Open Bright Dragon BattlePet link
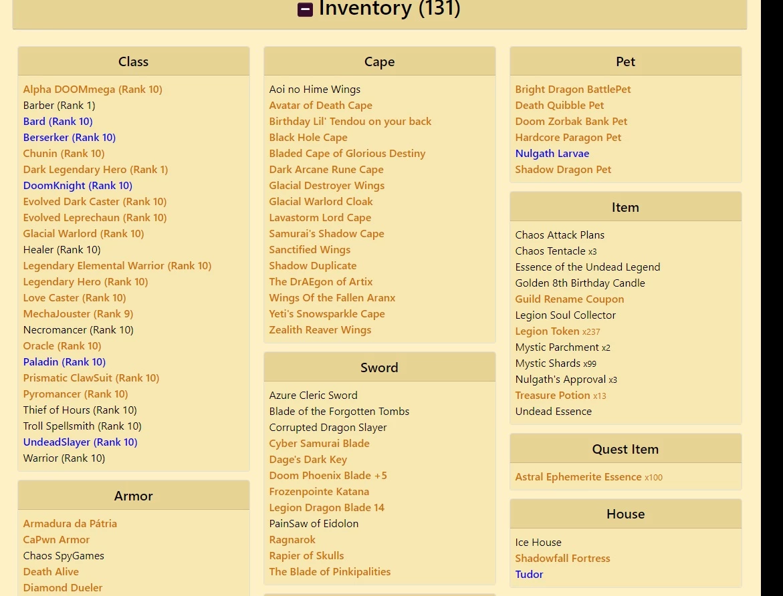Viewport: 783px width, 596px height. coord(573,90)
